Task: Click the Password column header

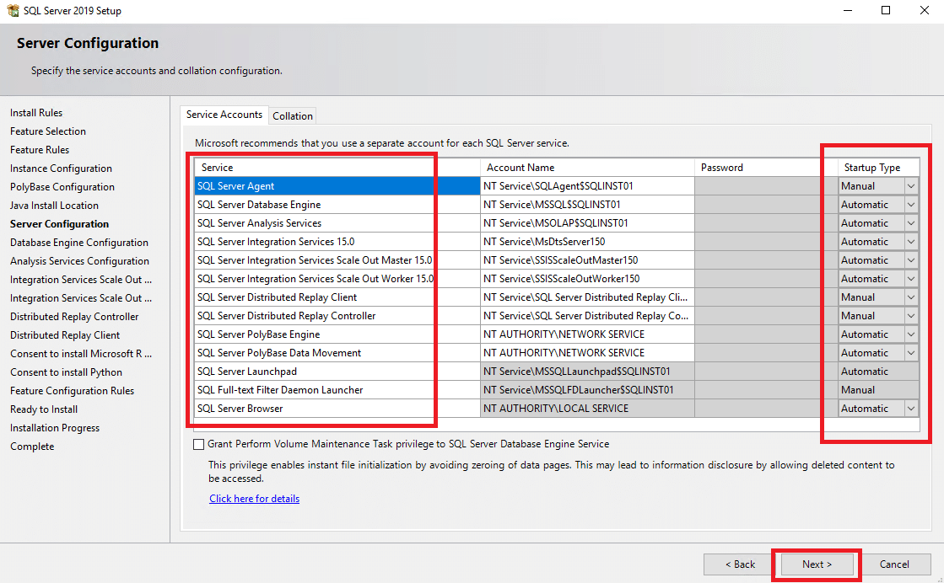Action: 766,168
